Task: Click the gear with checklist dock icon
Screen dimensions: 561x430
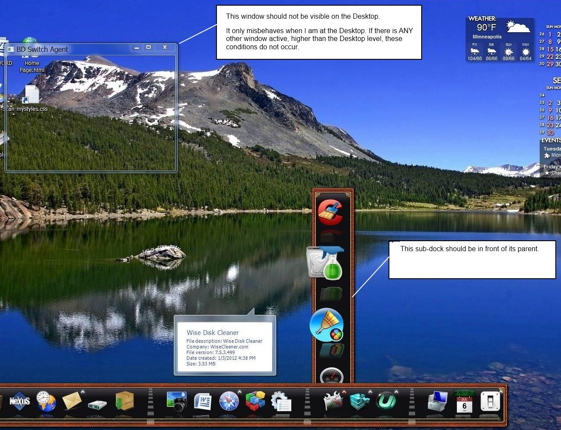Action: click(x=281, y=401)
